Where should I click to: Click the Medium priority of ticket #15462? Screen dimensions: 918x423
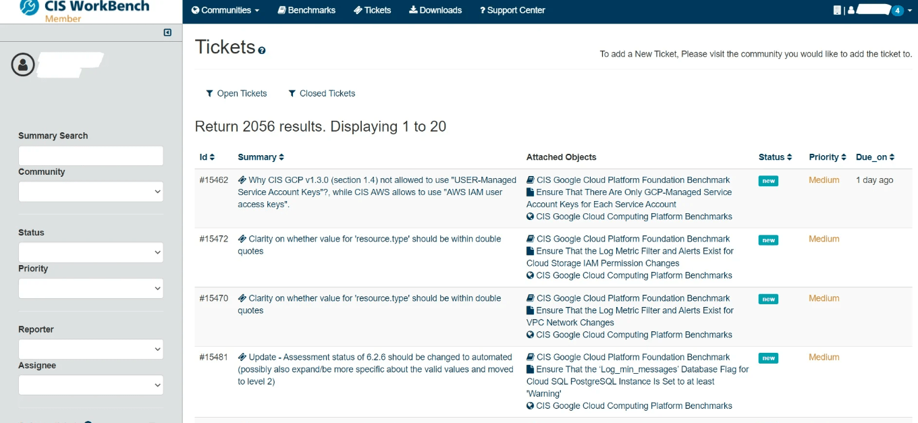[824, 180]
